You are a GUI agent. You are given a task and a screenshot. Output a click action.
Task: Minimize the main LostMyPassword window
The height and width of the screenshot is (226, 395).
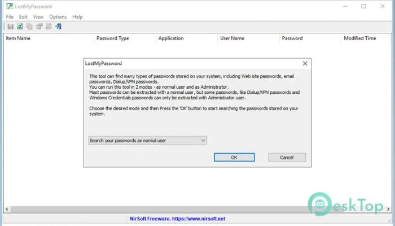[345, 6]
